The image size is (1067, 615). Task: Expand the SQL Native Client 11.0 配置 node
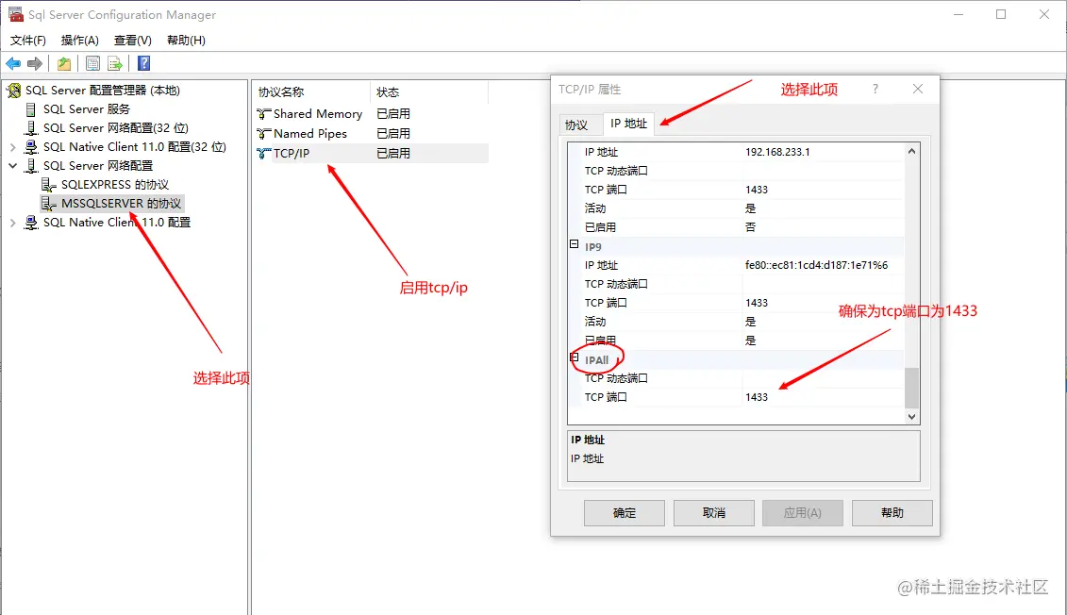coord(12,223)
